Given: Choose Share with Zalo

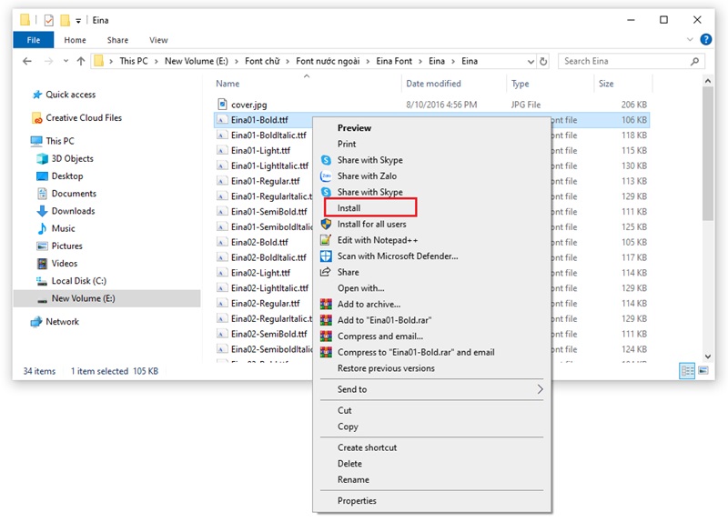Looking at the screenshot, I should [367, 176].
